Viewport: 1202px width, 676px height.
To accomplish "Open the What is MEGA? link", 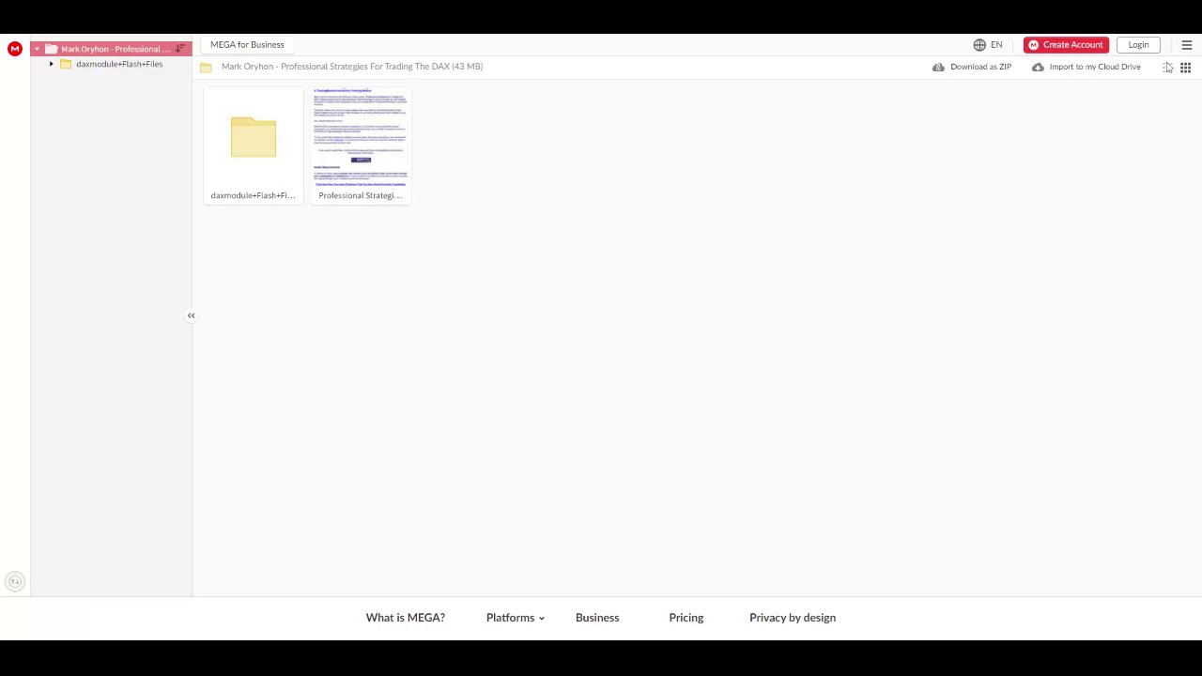I will coord(406,618).
